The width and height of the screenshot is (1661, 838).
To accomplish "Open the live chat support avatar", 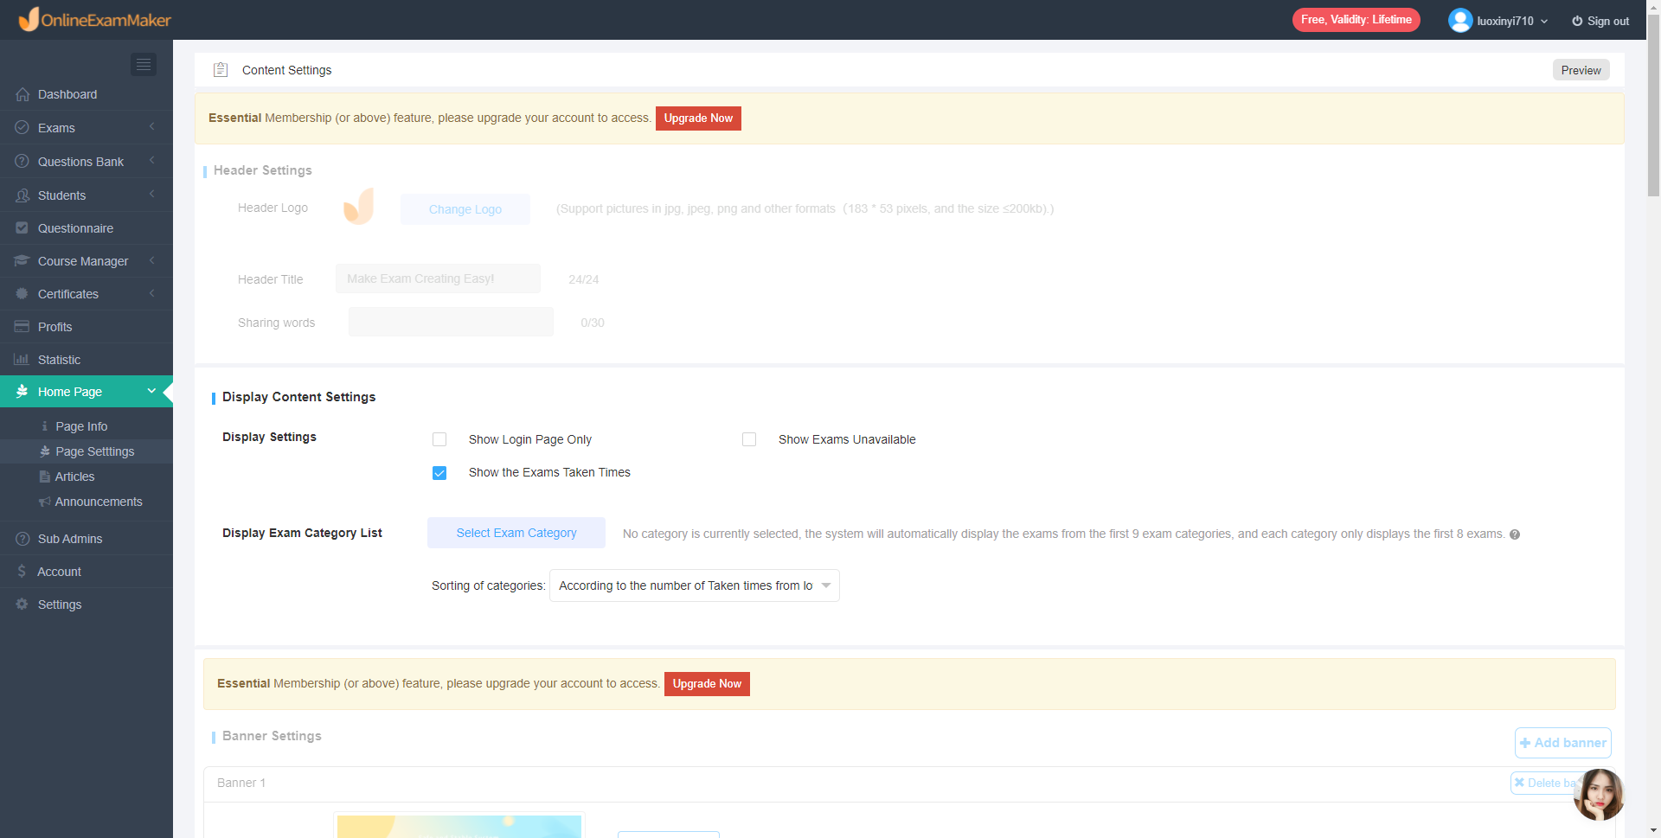I will click(x=1599, y=795).
